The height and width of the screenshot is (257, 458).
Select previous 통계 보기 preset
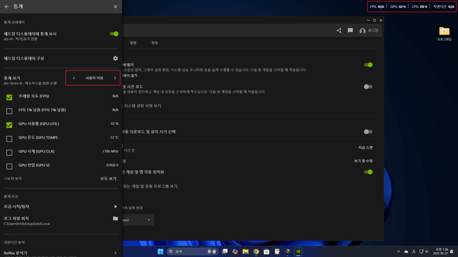(x=74, y=78)
